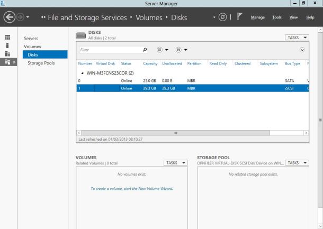Select Storage Pools in navigation pane
Image resolution: width=323 pixels, height=229 pixels.
(x=41, y=63)
